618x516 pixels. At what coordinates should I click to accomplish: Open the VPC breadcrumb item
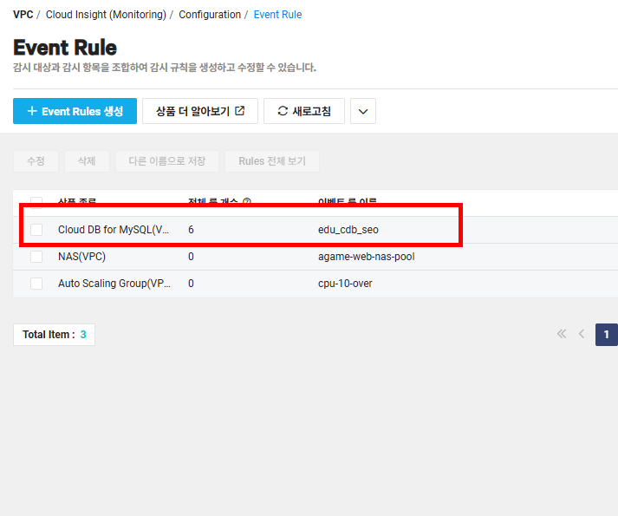pos(23,15)
